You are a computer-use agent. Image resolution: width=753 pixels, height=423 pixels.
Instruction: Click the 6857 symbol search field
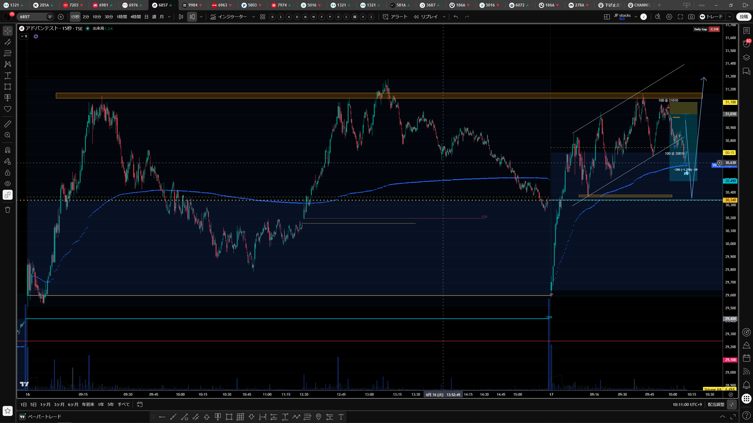pyautogui.click(x=32, y=17)
